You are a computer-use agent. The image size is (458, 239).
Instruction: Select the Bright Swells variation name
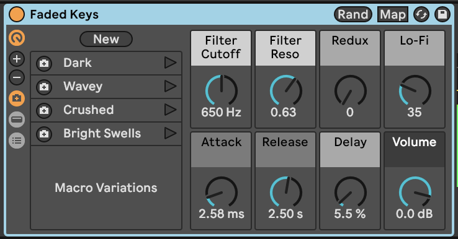(102, 134)
